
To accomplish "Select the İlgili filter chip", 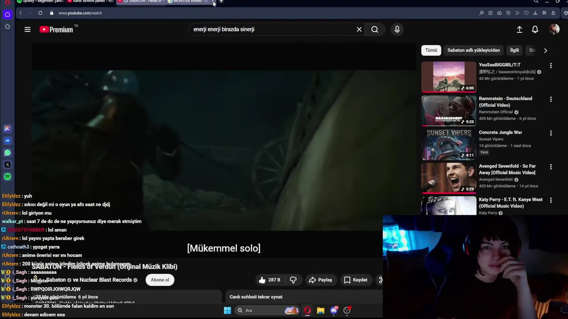I will pyautogui.click(x=514, y=50).
